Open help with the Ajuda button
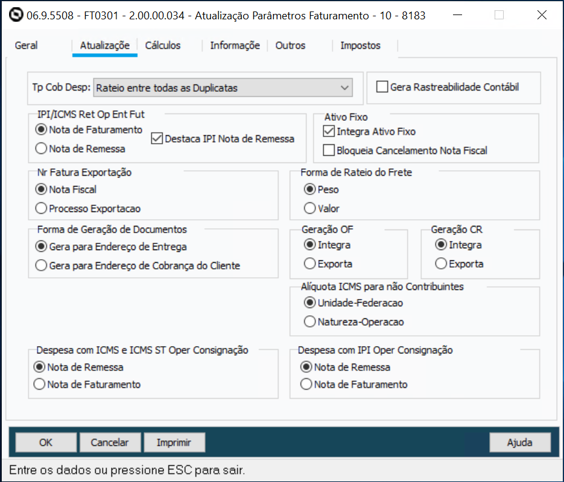Image resolution: width=564 pixels, height=482 pixels. tap(520, 442)
